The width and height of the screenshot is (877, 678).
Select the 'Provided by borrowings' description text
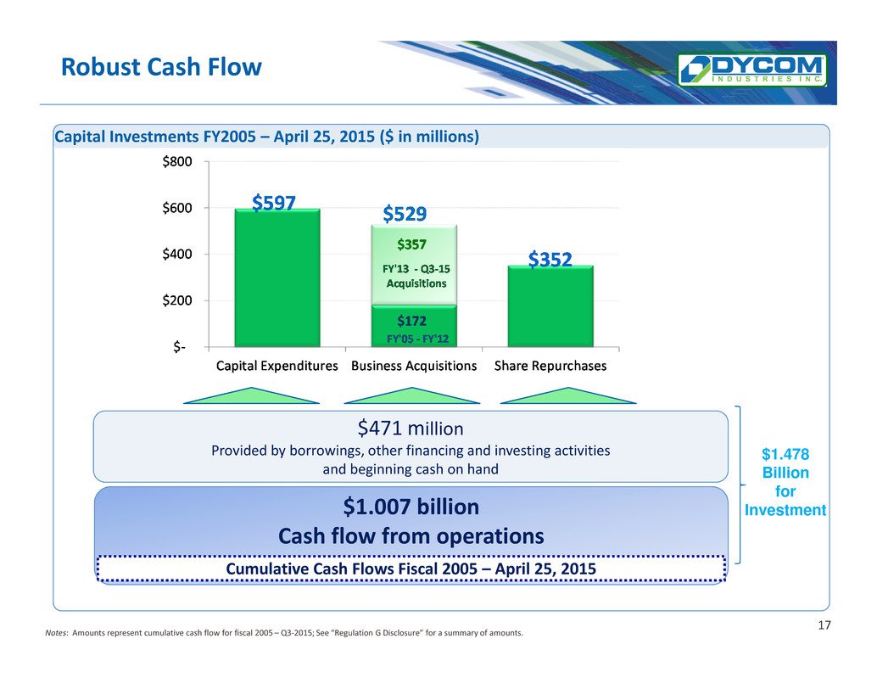[x=411, y=460]
